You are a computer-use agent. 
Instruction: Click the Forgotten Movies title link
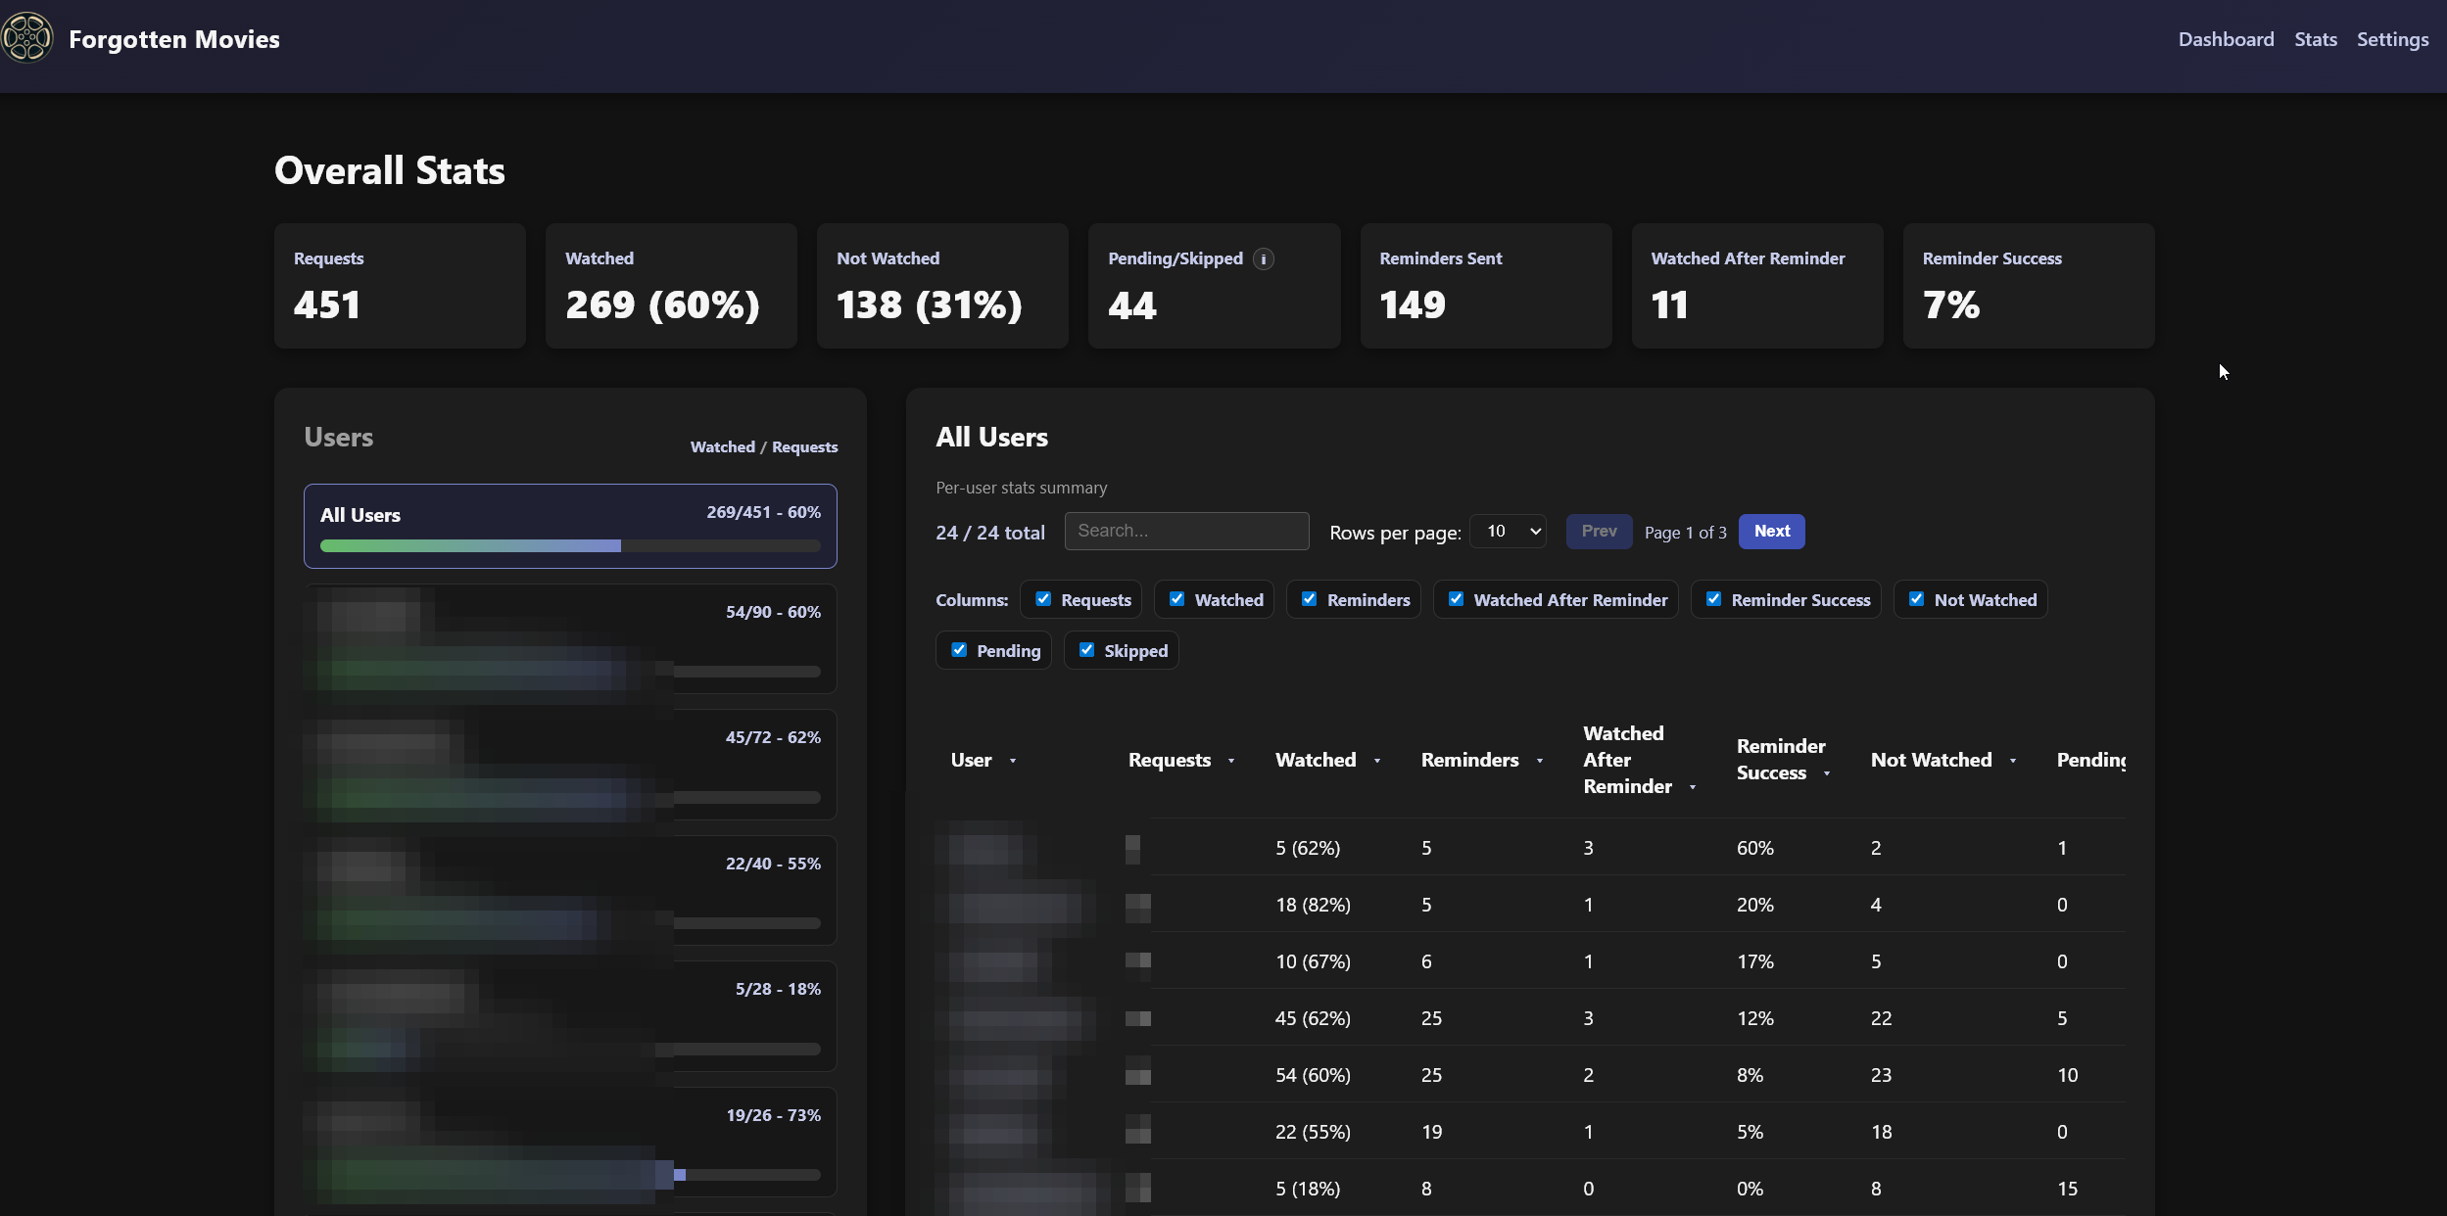click(174, 39)
